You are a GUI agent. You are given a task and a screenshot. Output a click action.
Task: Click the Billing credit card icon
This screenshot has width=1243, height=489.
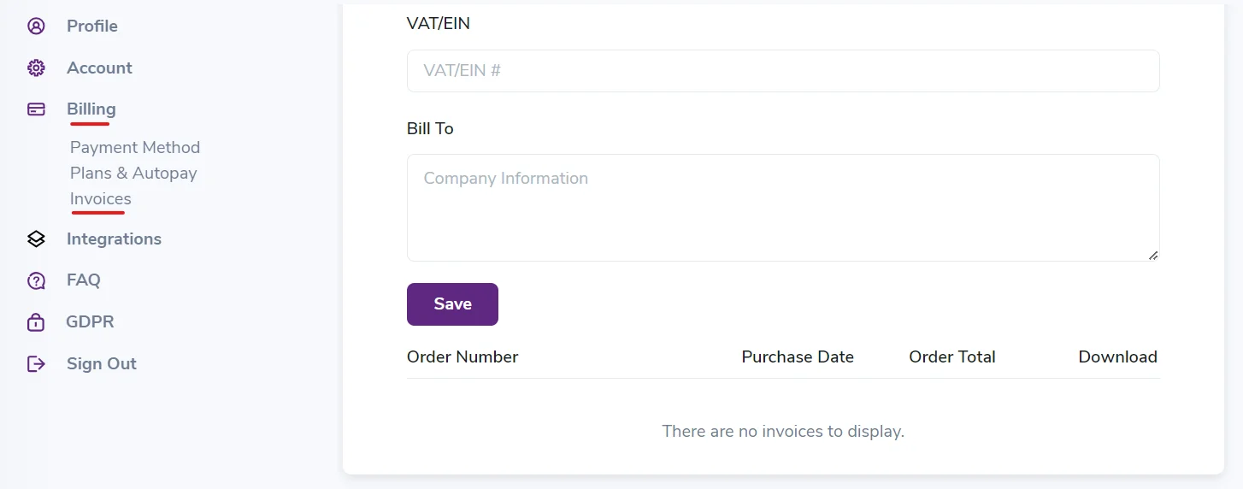pos(36,109)
